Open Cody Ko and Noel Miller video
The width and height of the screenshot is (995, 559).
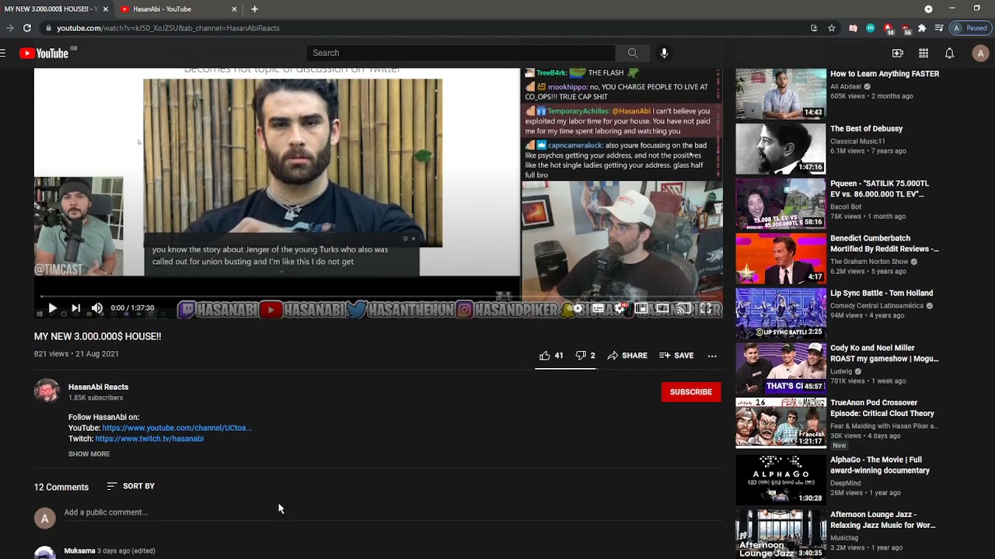coord(885,353)
